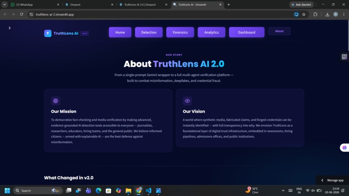Click the Ask Gemini button
Screen dimensions: 349x196
(x=301, y=4)
